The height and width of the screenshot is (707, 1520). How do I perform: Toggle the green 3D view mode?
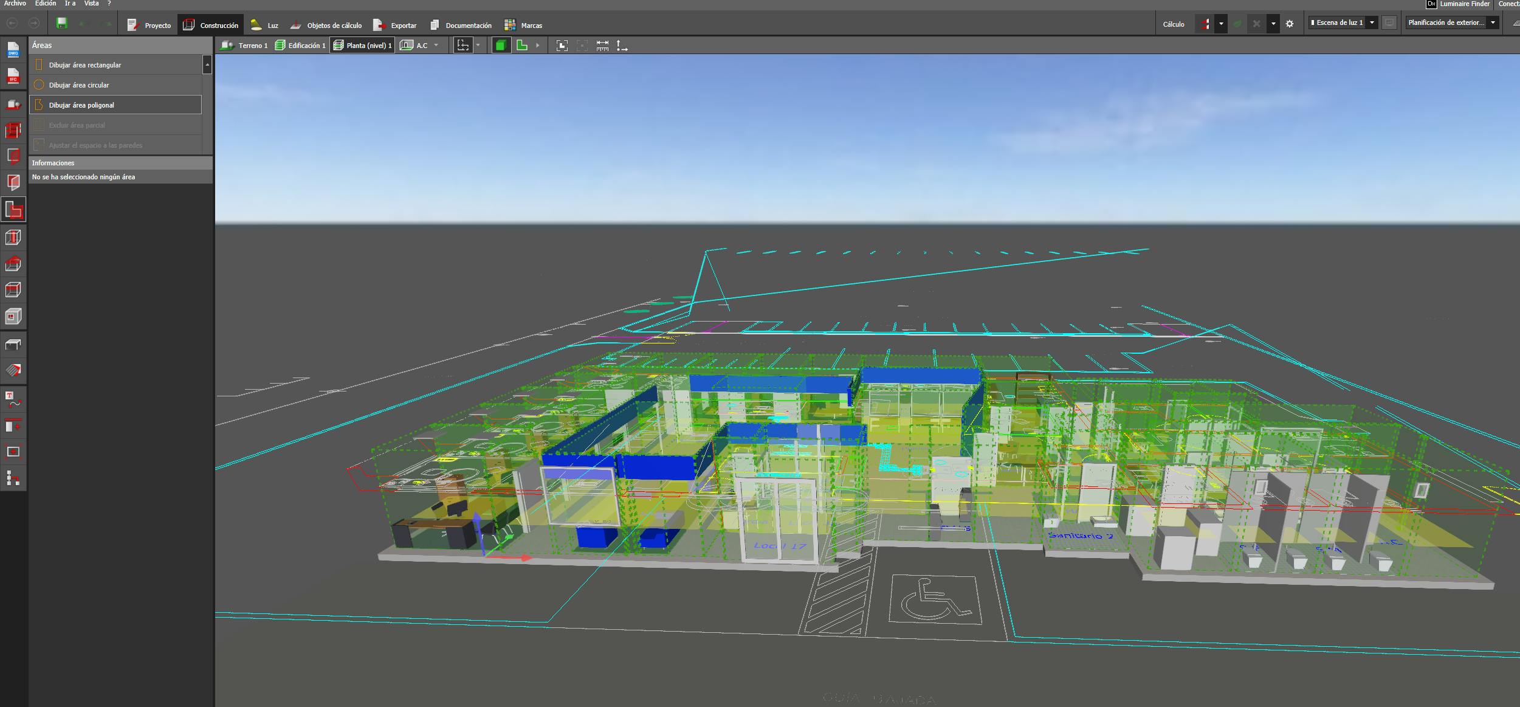pos(501,46)
